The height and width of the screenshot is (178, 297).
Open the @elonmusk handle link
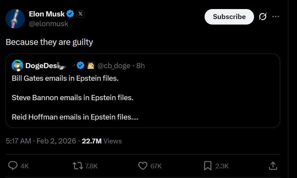pos(48,24)
